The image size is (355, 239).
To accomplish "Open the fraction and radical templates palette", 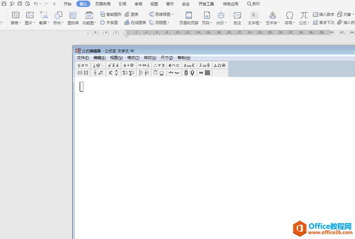I will coord(98,73).
